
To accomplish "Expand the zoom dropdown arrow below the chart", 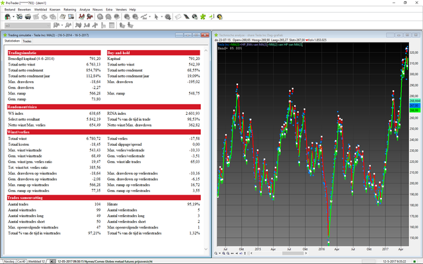I will point(219,253).
